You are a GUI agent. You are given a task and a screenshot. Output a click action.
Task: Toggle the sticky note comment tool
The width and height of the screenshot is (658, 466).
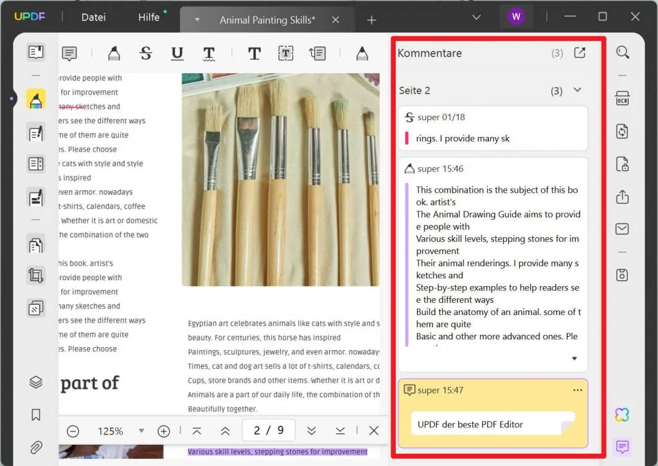(x=69, y=53)
